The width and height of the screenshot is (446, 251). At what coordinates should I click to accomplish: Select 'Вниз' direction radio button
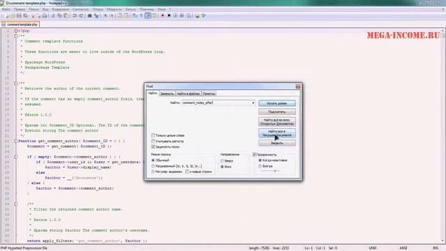(222, 167)
